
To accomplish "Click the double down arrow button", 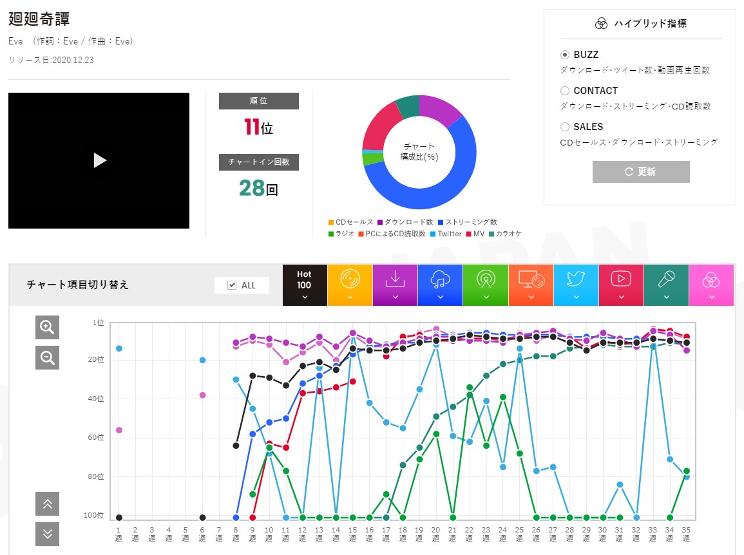I will click(47, 534).
